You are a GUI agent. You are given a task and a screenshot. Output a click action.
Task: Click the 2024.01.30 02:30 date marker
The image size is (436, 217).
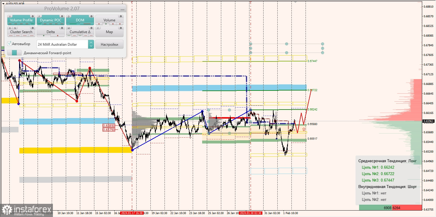250,213
